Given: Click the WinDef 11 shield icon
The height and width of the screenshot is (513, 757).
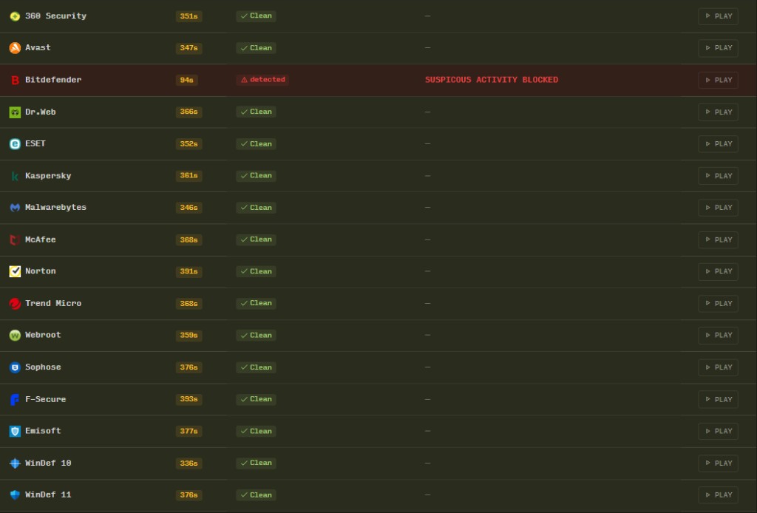Looking at the screenshot, I should tap(15, 495).
